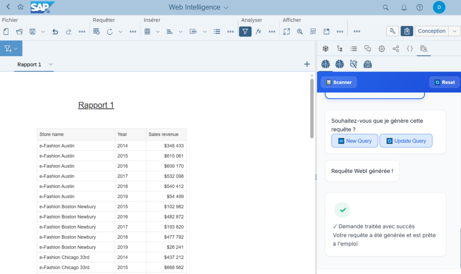
Task: Toggle the wrench tools button
Action: pyautogui.click(x=392, y=31)
